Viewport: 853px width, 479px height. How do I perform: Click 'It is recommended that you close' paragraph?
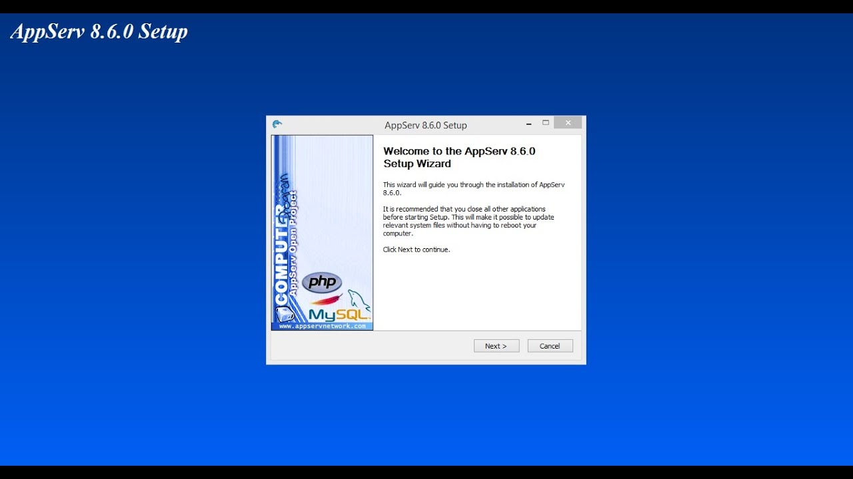point(468,222)
